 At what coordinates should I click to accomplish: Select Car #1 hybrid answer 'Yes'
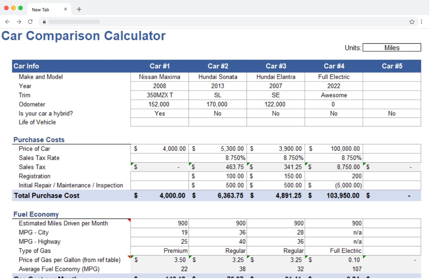(160, 114)
